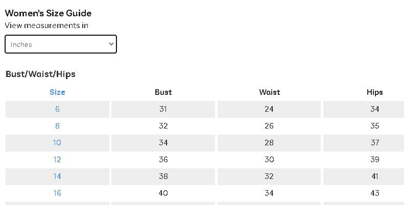This screenshot has width=404, height=205.
Task: Click the Bust/Waist/Hips section heading
Action: (40, 74)
